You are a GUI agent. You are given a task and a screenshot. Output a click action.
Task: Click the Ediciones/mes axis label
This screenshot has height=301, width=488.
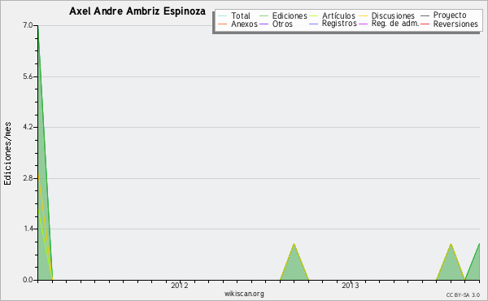coord(7,154)
